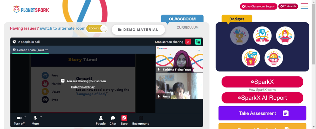The width and height of the screenshot is (316, 129).
Task: Click Fathima Fidha microphone indicator
Action: tap(159, 70)
